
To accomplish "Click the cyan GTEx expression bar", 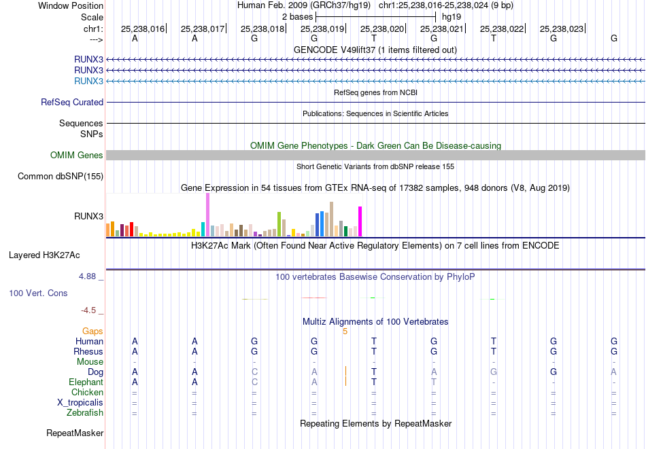I will pos(203,229).
